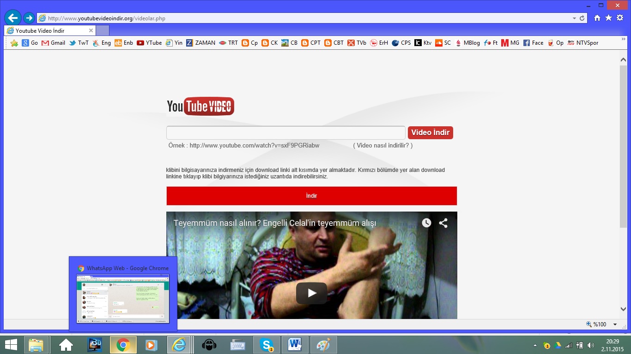631x354 pixels.
Task: Open the Ktv bookmark
Action: (x=423, y=43)
